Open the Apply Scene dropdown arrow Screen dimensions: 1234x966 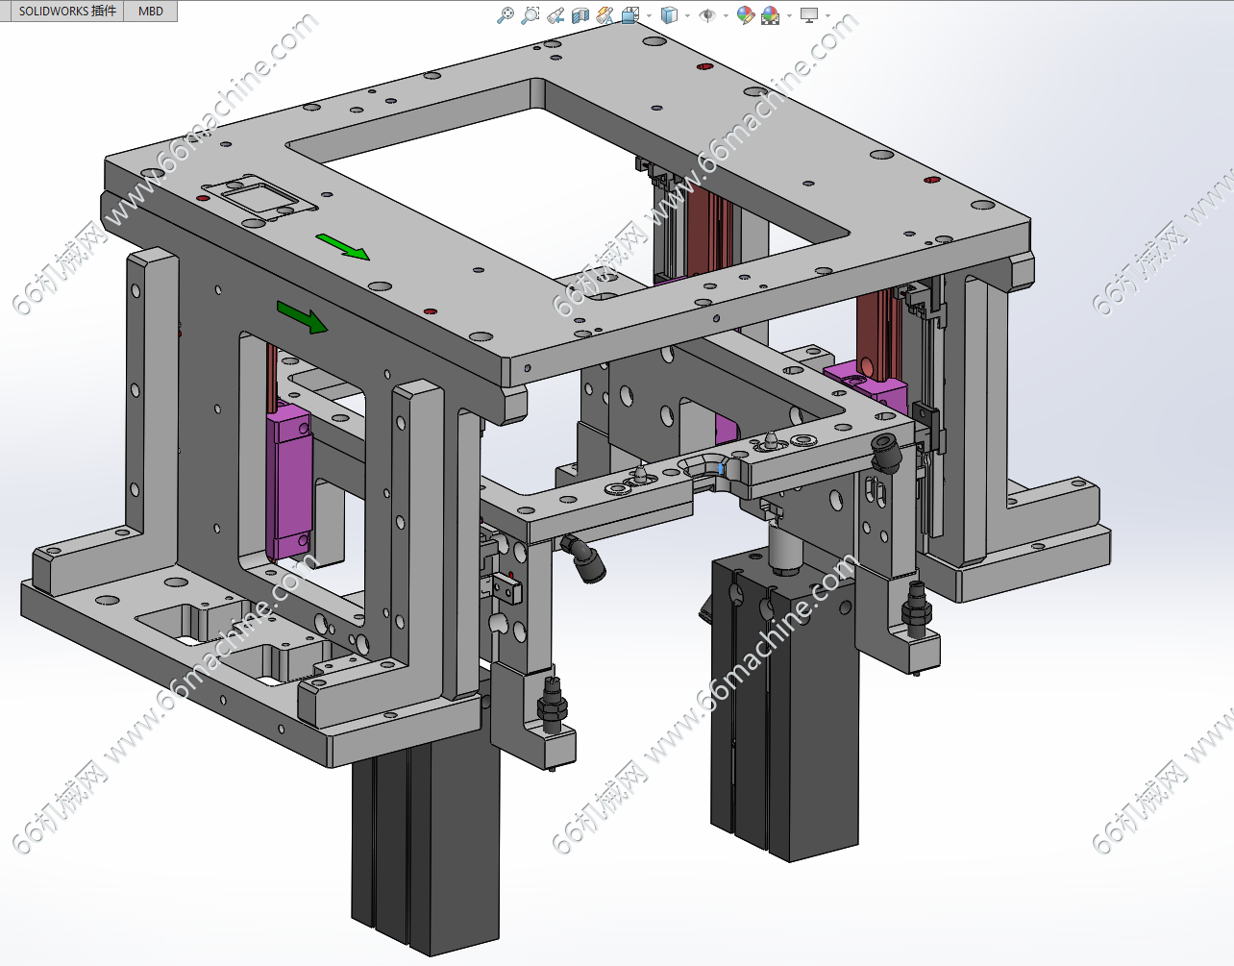(x=789, y=15)
